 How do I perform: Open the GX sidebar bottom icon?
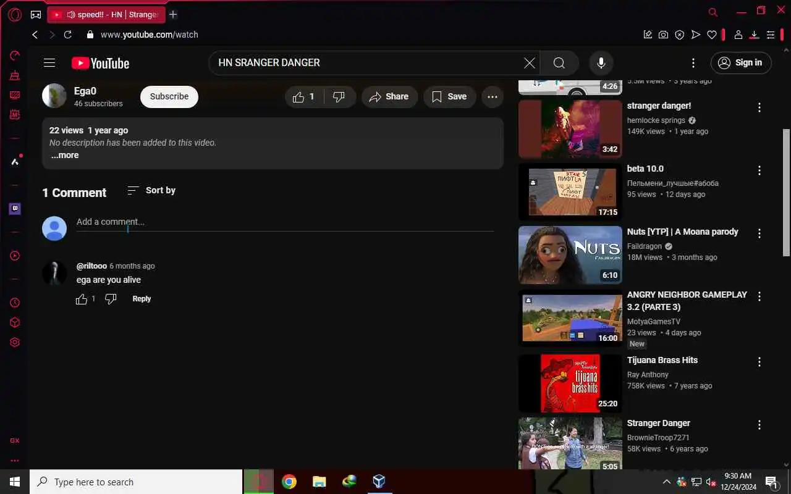[15, 440]
